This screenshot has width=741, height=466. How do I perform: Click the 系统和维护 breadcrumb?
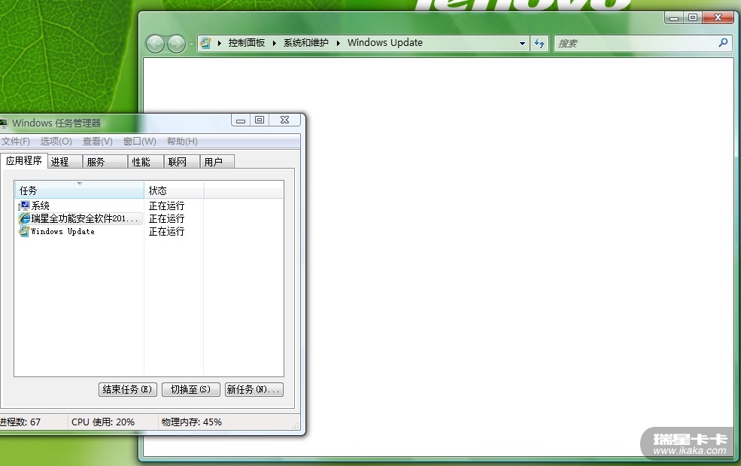click(305, 43)
